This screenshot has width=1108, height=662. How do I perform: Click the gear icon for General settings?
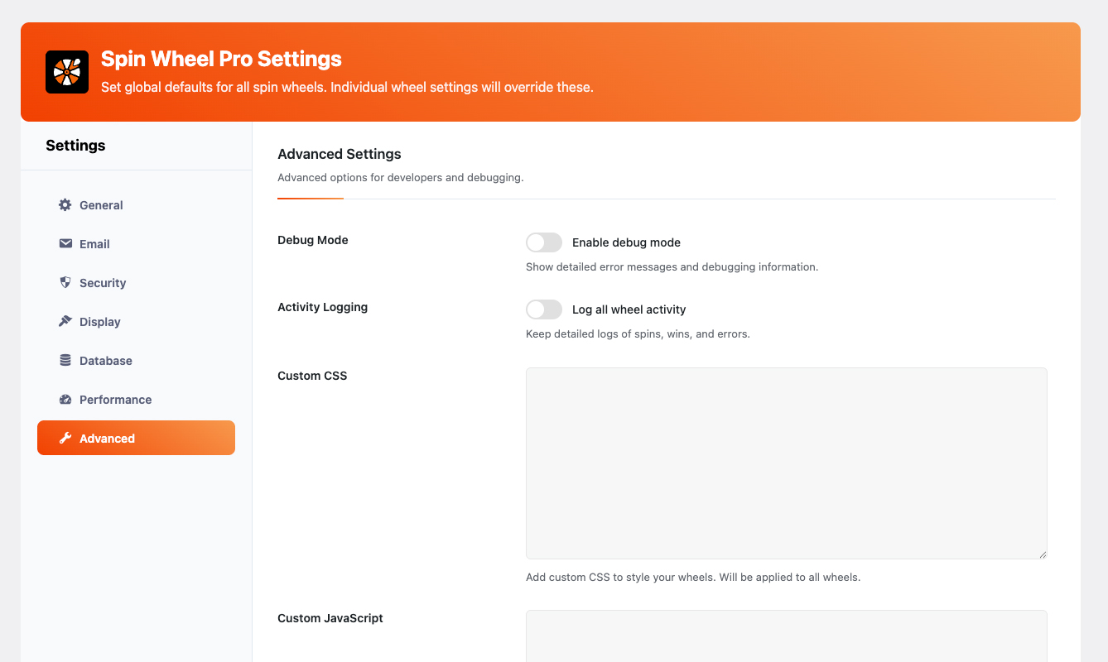click(x=65, y=204)
